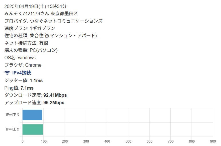
Task: Click the IPv4上り chart axis label
Action: [13, 129]
